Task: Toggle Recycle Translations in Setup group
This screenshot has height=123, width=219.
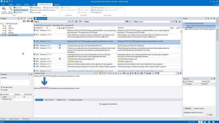Action: click(21, 10)
